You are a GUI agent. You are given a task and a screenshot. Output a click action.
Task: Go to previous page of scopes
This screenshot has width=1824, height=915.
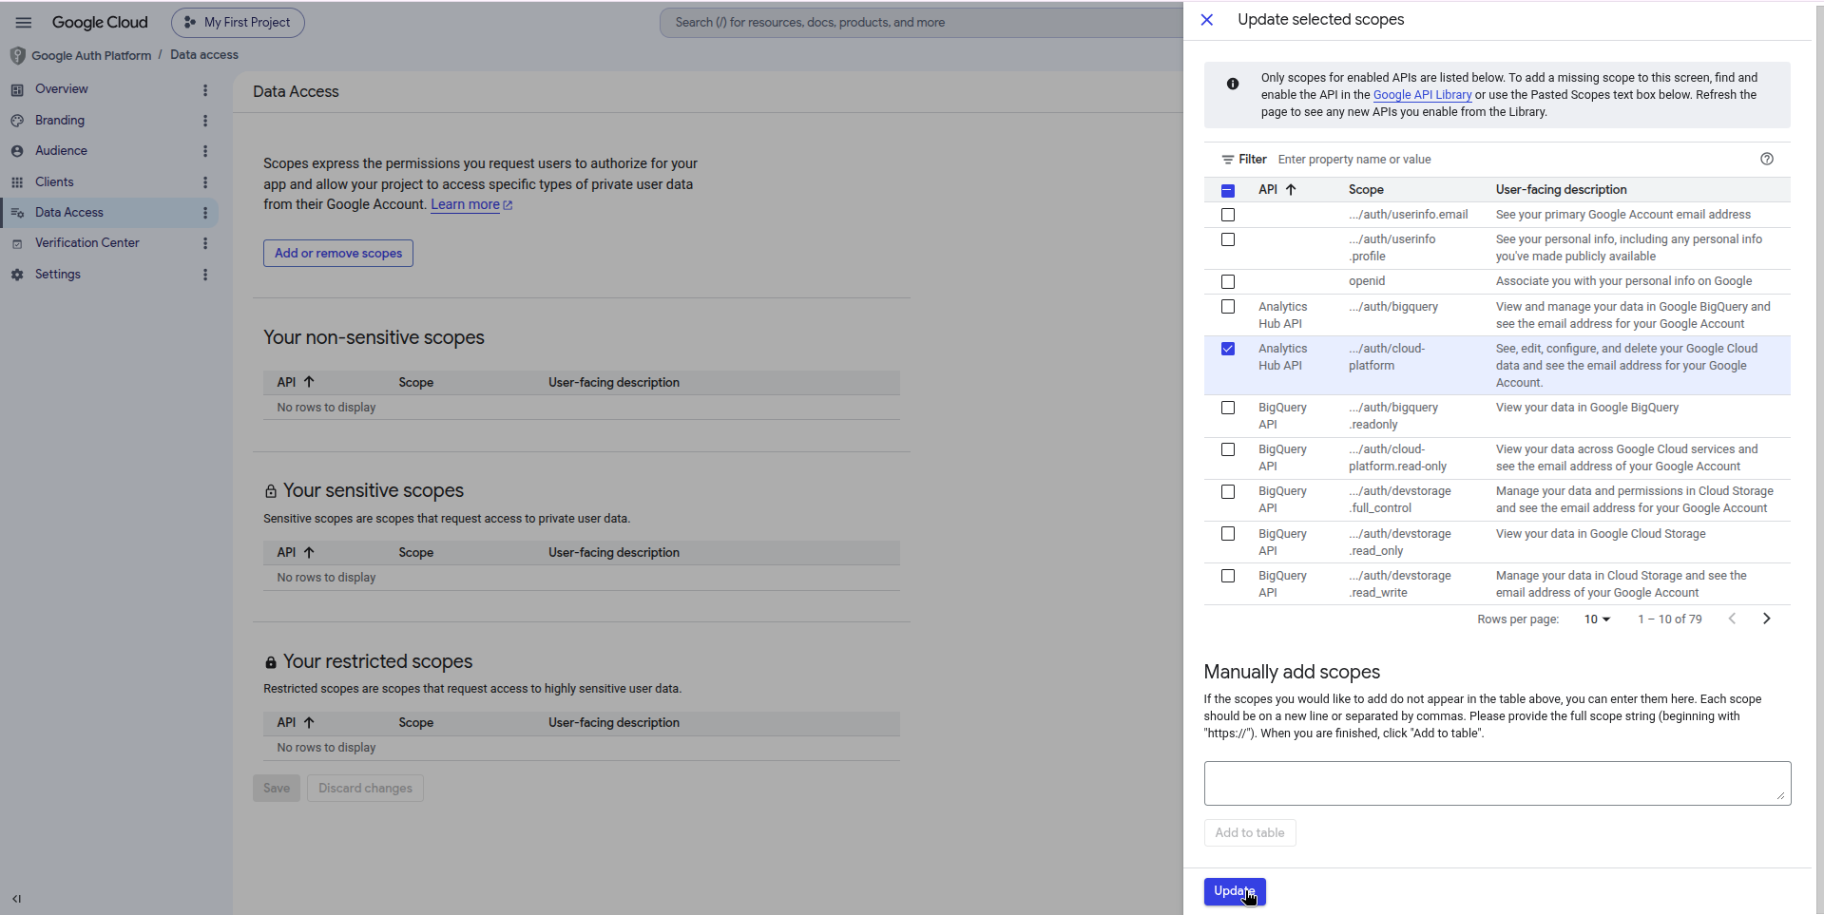click(x=1732, y=619)
